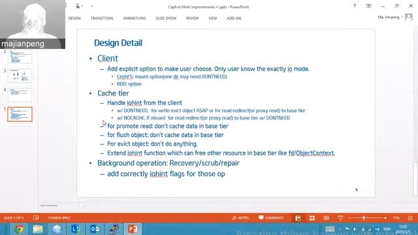
Task: Click the Slide 5 of 5 indicator
Action: [14, 217]
